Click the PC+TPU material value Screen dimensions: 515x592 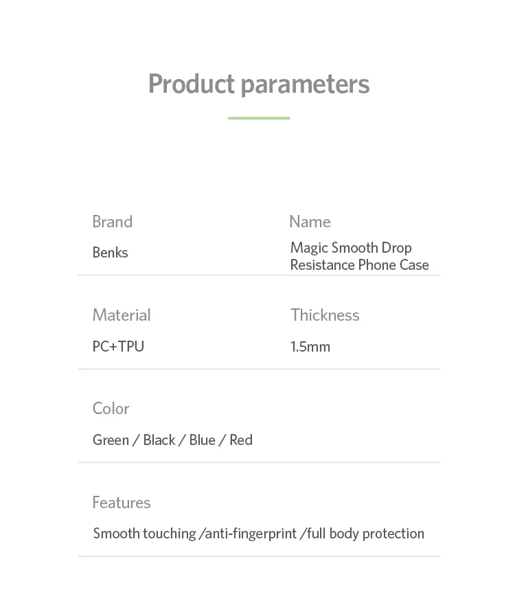pyautogui.click(x=118, y=346)
